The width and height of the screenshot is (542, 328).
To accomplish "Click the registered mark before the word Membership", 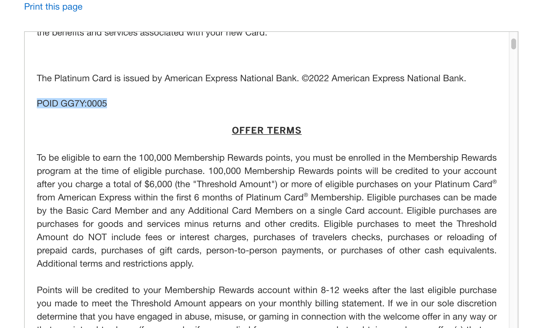I will [x=306, y=195].
